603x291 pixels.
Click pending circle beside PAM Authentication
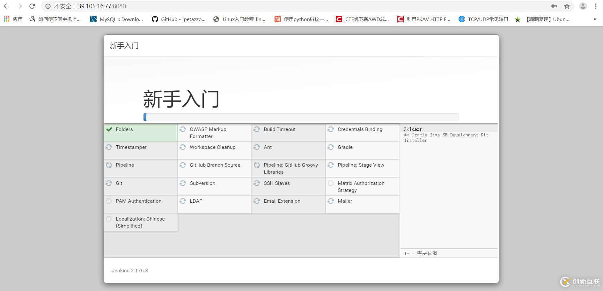coord(109,201)
